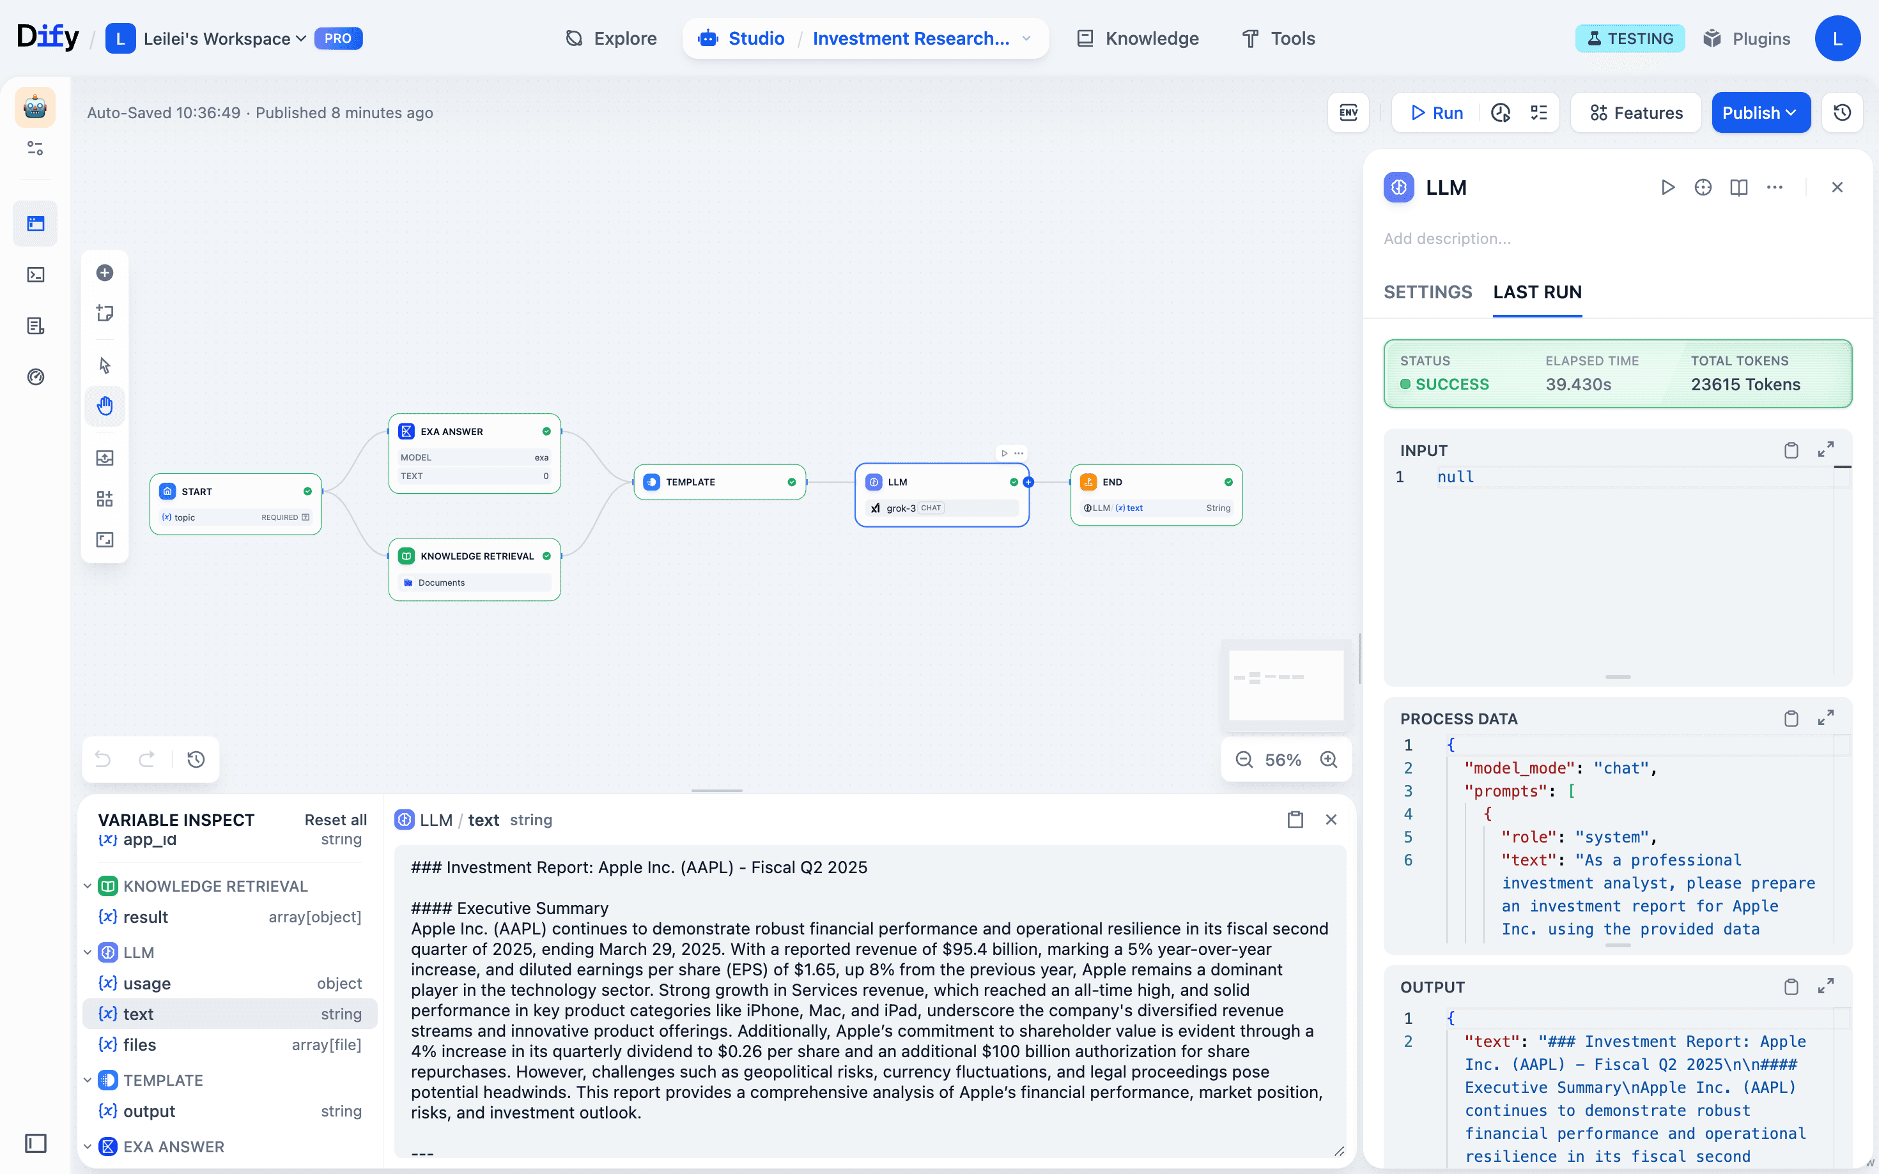Expand the OUTPUT panel to fullscreen
The height and width of the screenshot is (1174, 1879).
pos(1825,986)
